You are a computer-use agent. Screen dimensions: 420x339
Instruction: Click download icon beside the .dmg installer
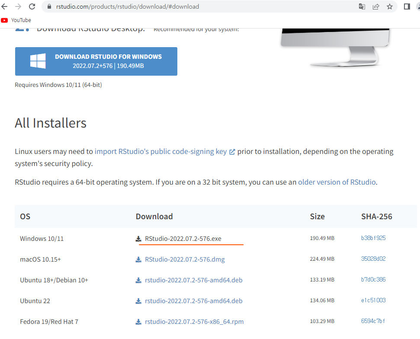138,259
